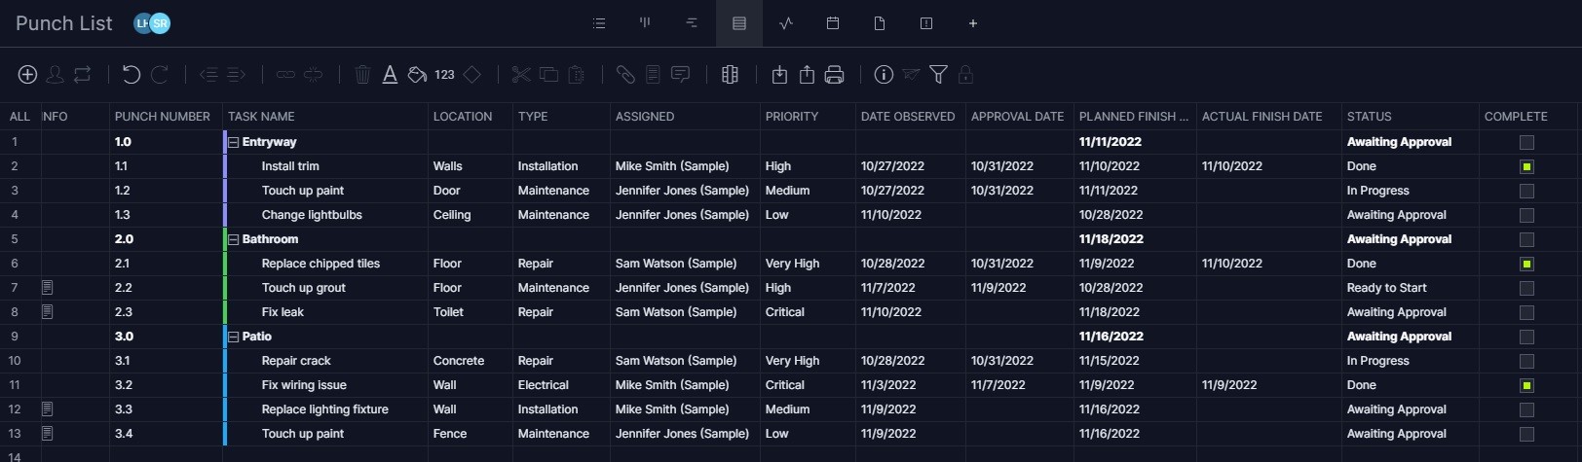
Task: Uncheck Complete for Fix wiring issue
Action: point(1526,385)
